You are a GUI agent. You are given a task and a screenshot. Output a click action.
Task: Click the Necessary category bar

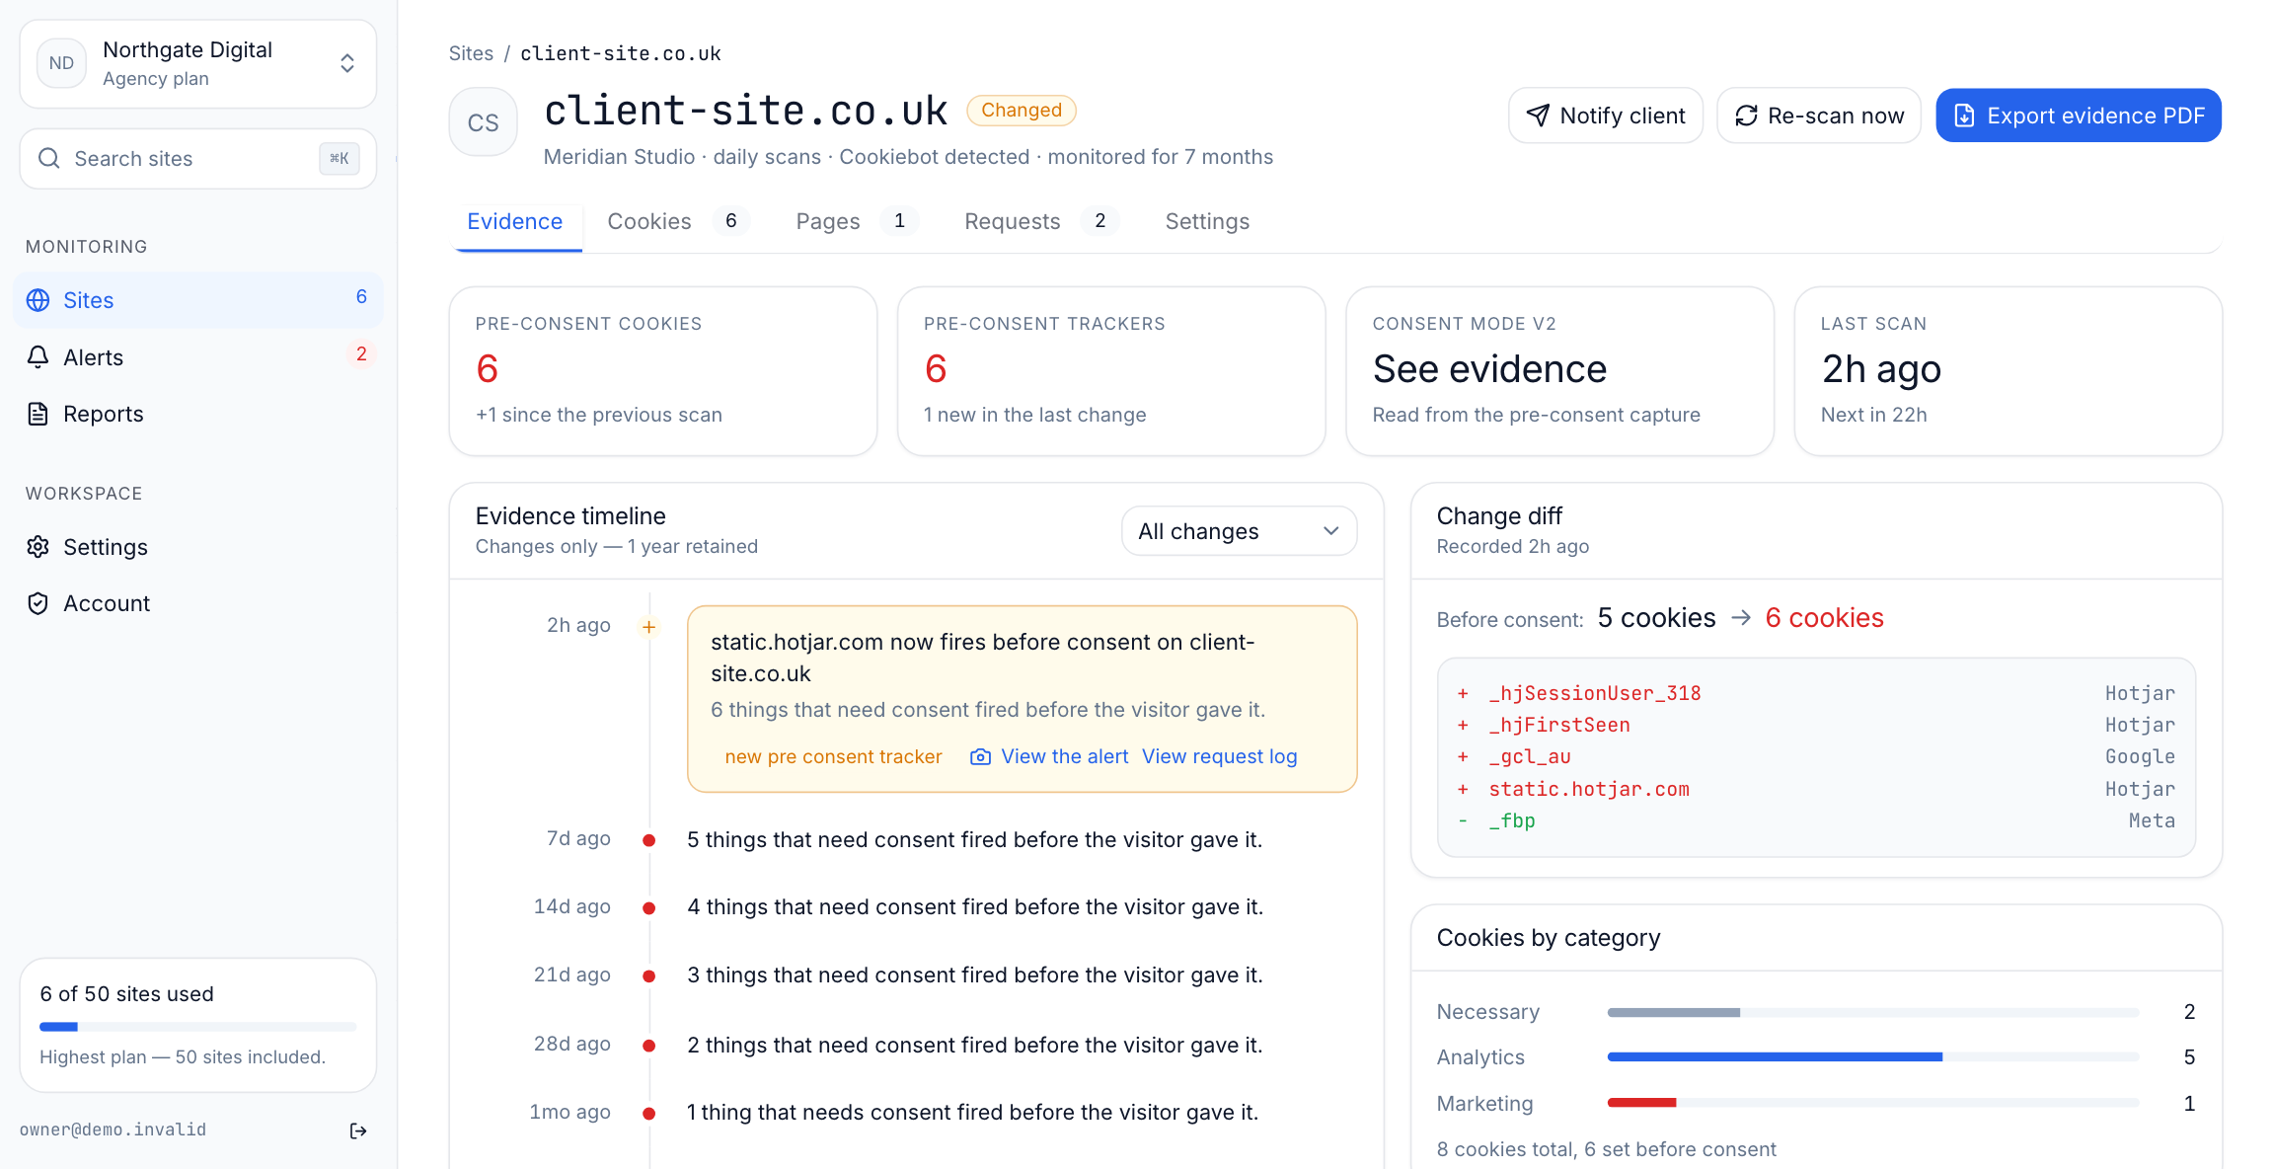[1872, 1012]
